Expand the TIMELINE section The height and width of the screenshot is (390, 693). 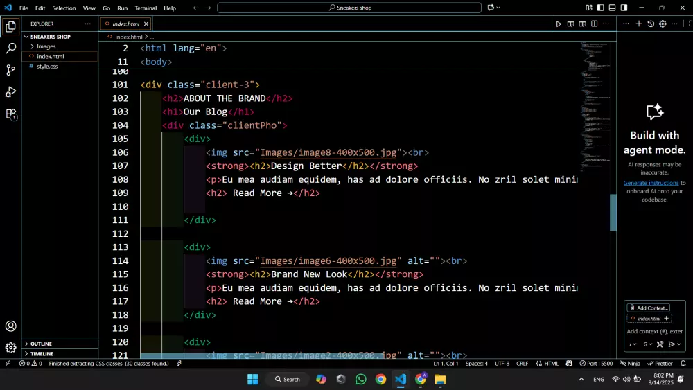pyautogui.click(x=42, y=353)
